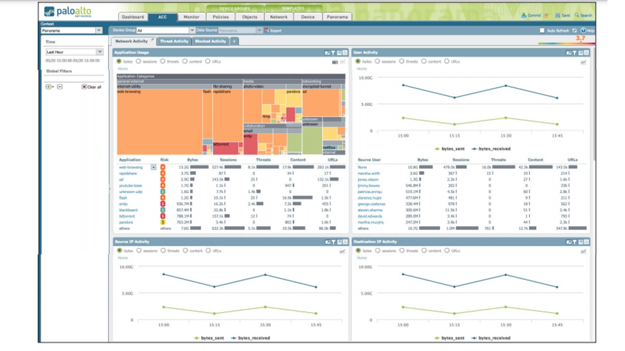Click the jump-to-logs icon in User Activity header

(581, 53)
